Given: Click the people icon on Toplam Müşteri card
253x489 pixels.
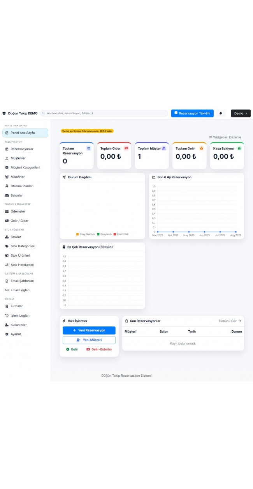Looking at the screenshot, I should click(164, 148).
